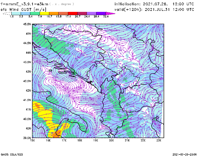Click the 42N latitude label

28,91
